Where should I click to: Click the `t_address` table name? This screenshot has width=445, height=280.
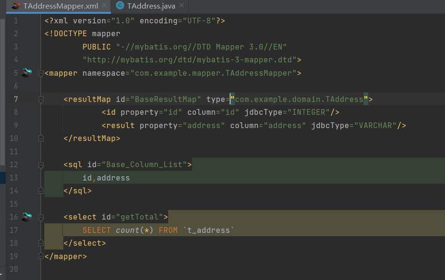(209, 230)
